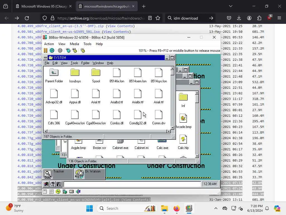Viewport: 286px width, 215px height.
Task: Click the Tracker taskbar button
Action: pyautogui.click(x=58, y=174)
